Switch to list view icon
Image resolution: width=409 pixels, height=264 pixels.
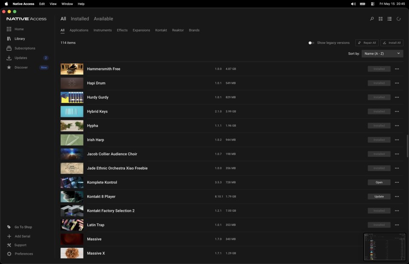click(x=389, y=19)
